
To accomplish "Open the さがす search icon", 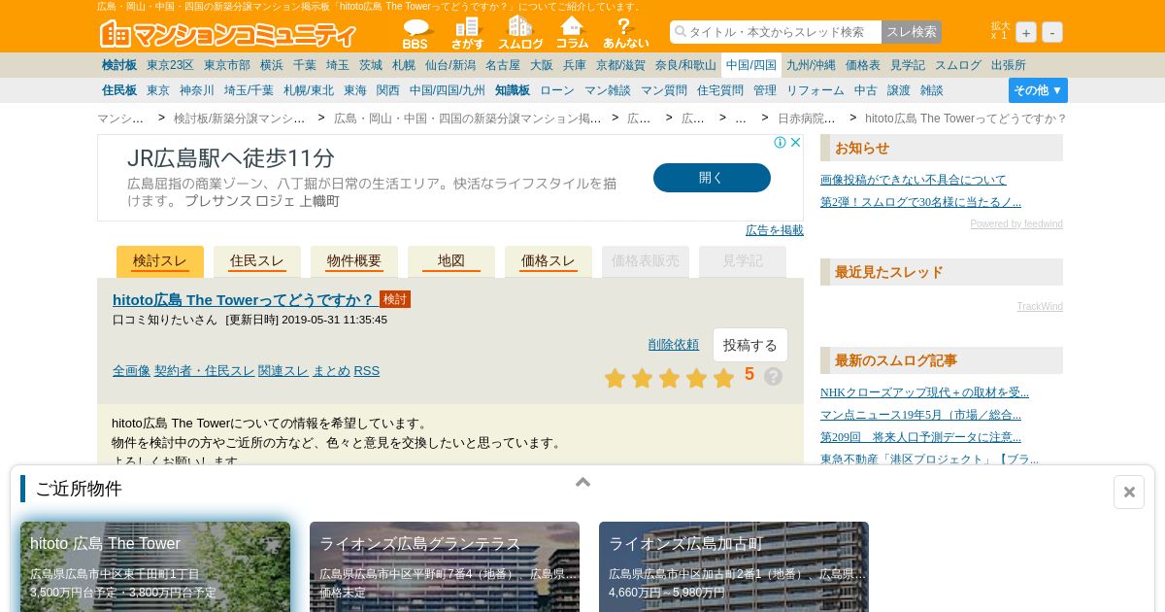I will (467, 33).
